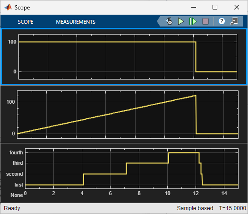Click the x-axis tick label 14
The height and width of the screenshot is (214, 248).
click(224, 193)
